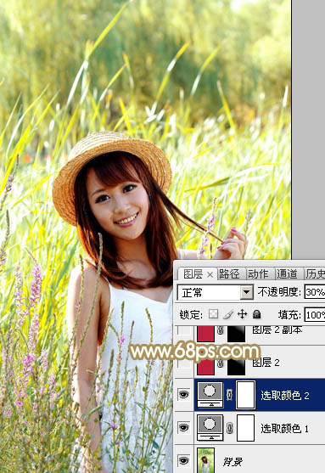Show the hidden 图层 2 layer
Screen dimensions: 325x473
[183, 363]
